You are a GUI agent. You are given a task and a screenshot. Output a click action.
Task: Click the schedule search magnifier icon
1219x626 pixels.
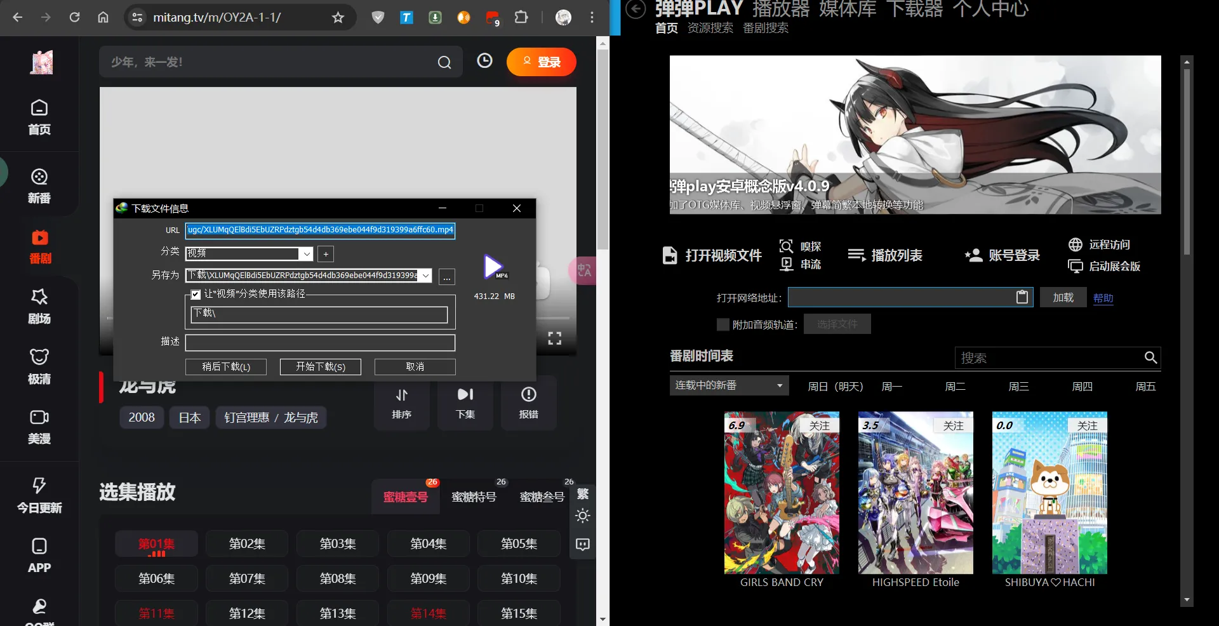point(1150,357)
